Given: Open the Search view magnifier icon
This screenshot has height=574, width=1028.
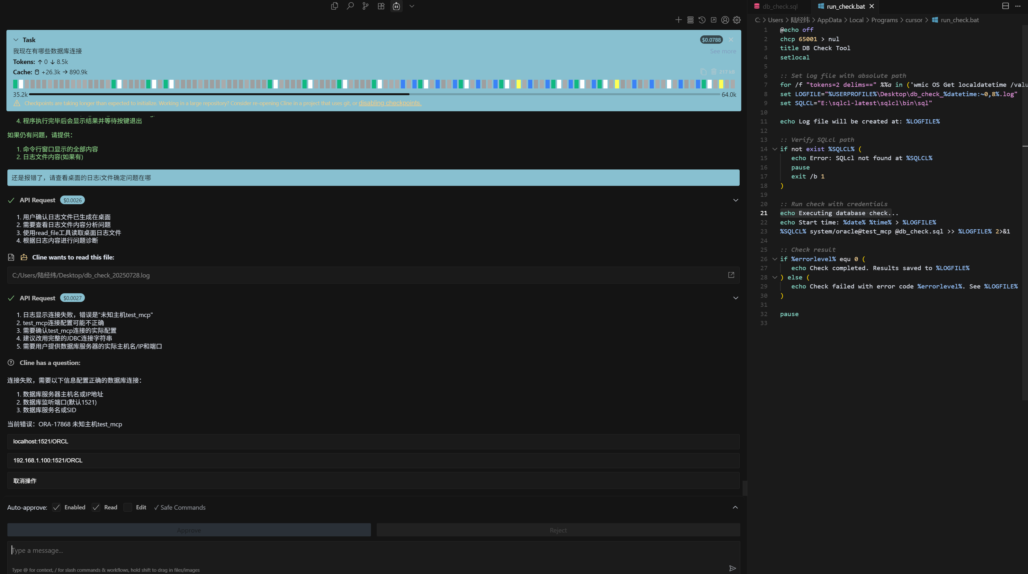Looking at the screenshot, I should 350,6.
